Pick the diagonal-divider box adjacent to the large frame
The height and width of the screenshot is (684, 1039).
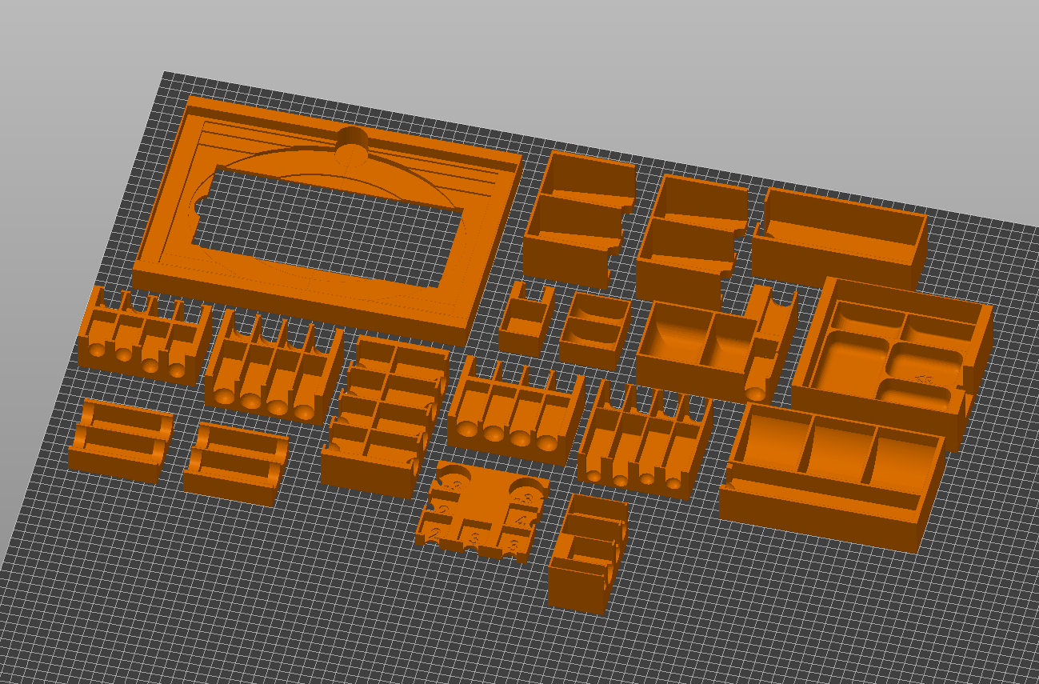click(x=578, y=218)
